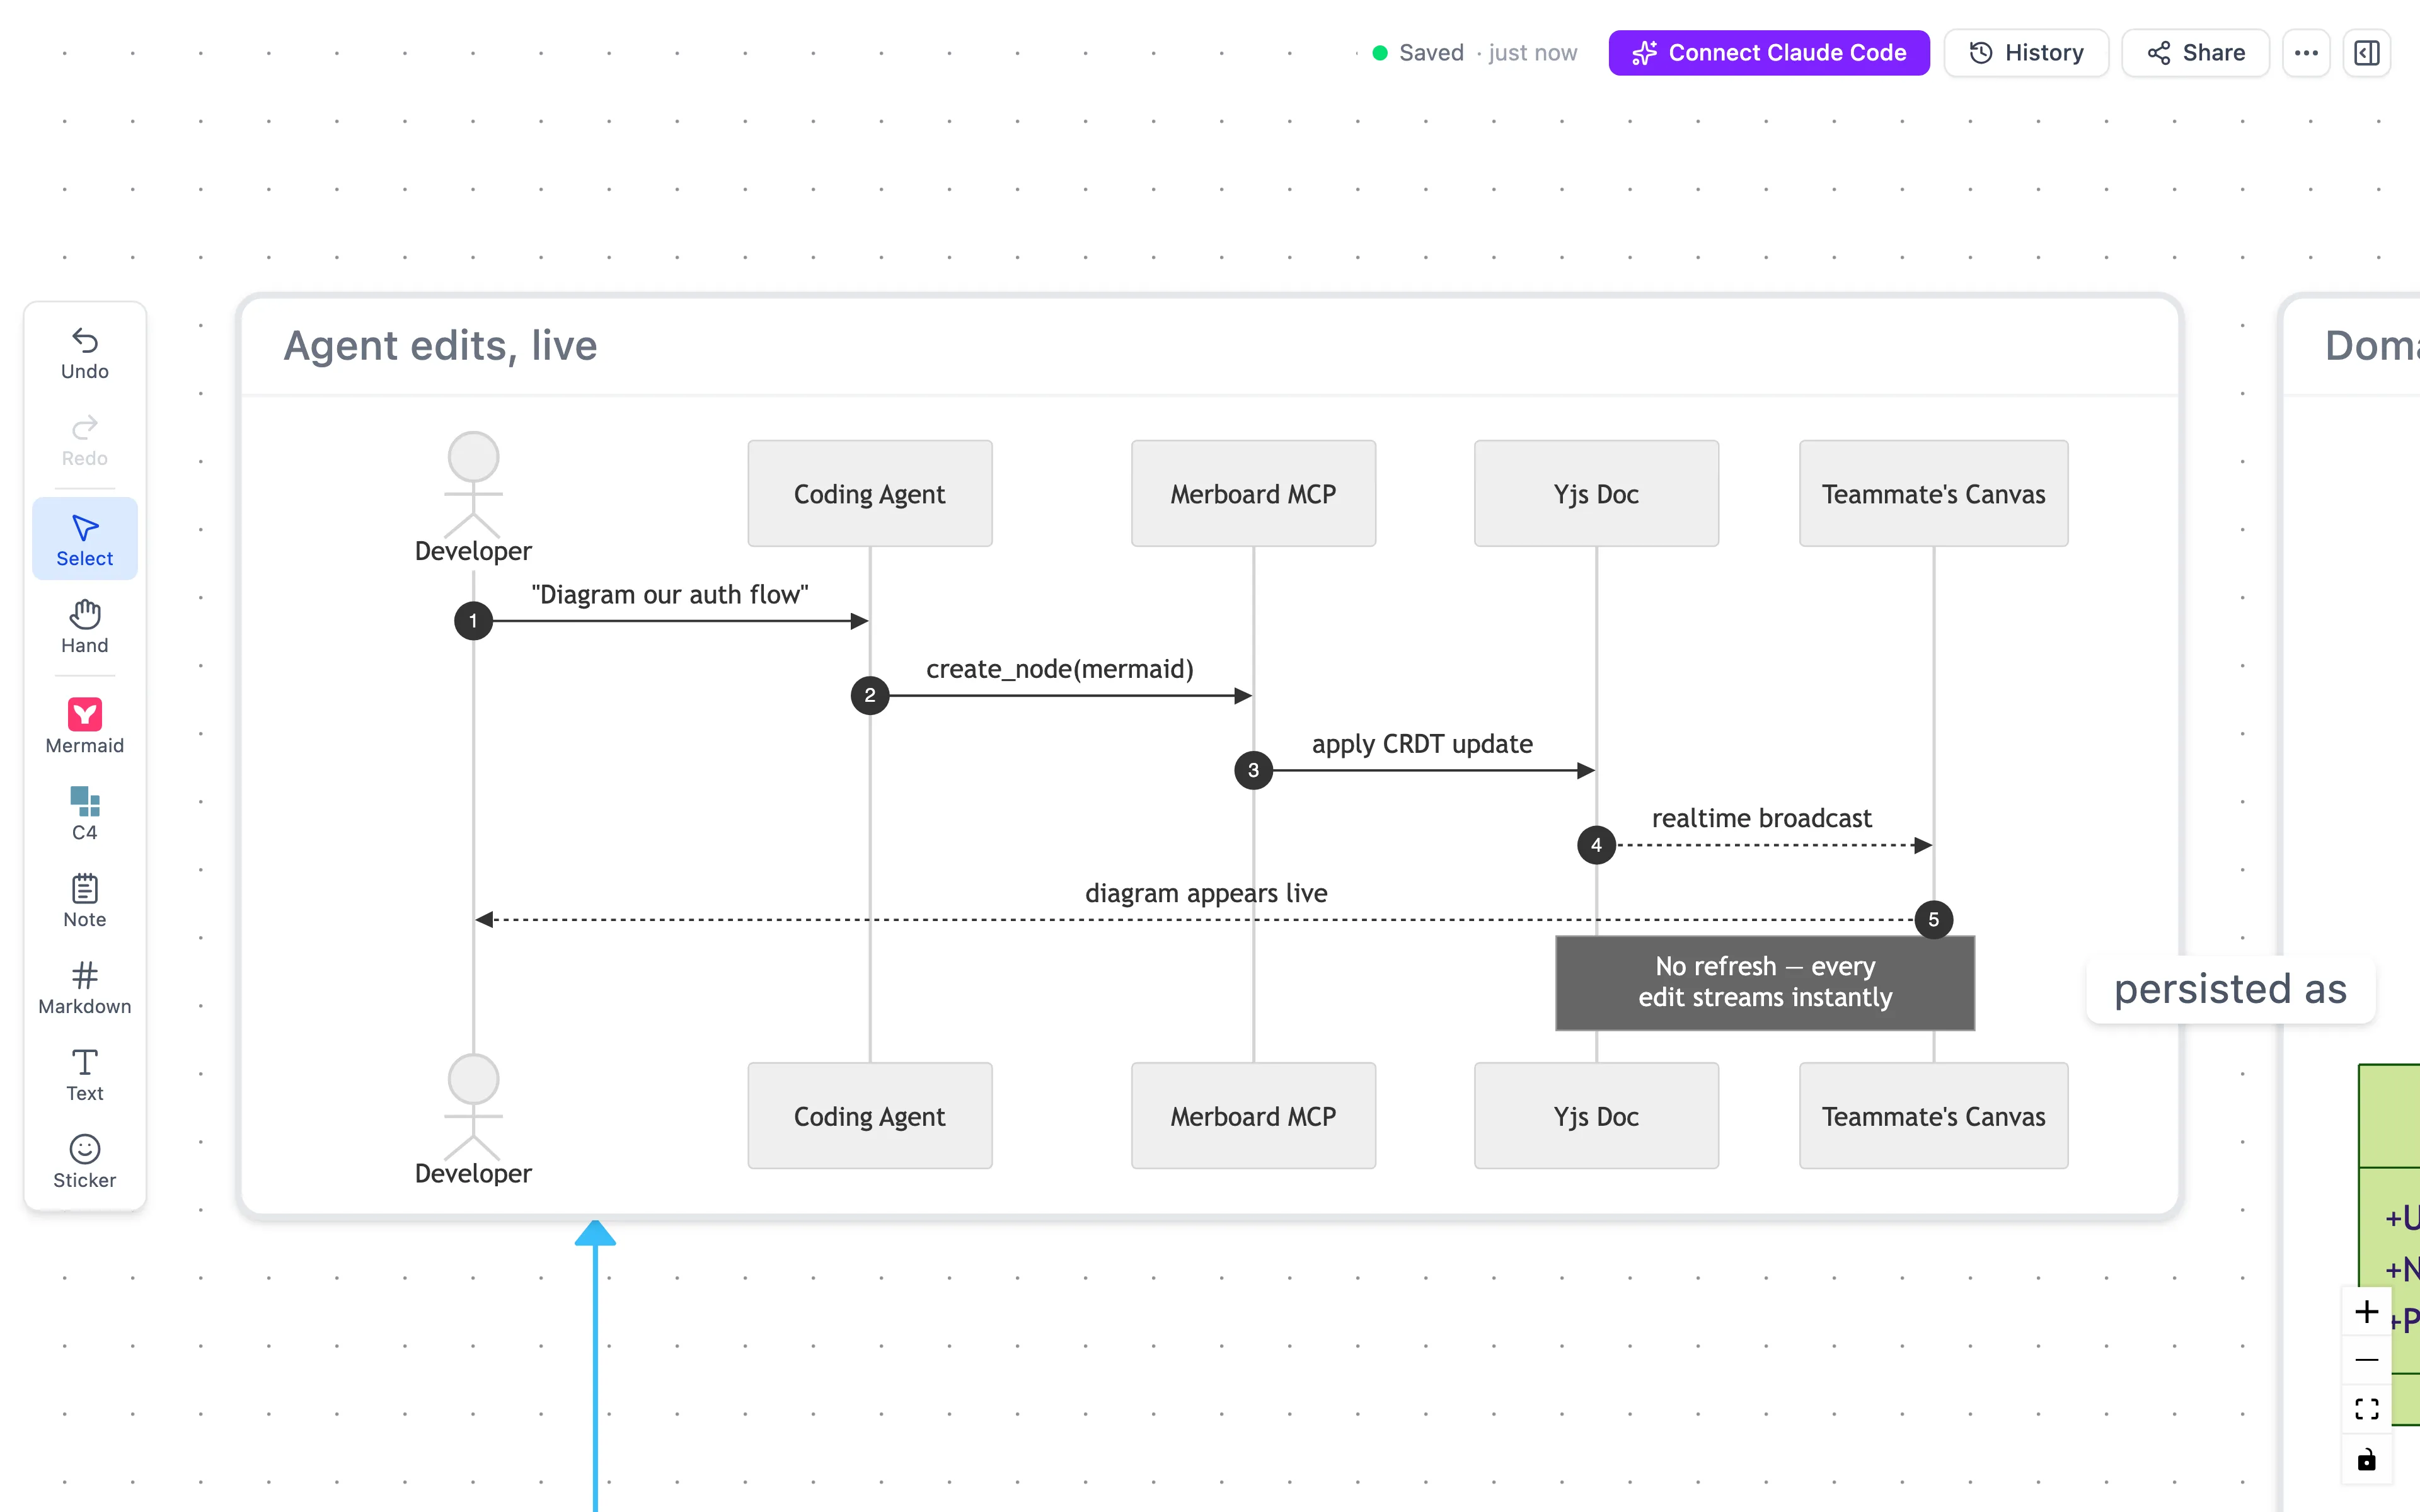Click the 'No refresh — every edit streams instantly' note
Image resolution: width=2420 pixels, height=1512 pixels.
1765,982
